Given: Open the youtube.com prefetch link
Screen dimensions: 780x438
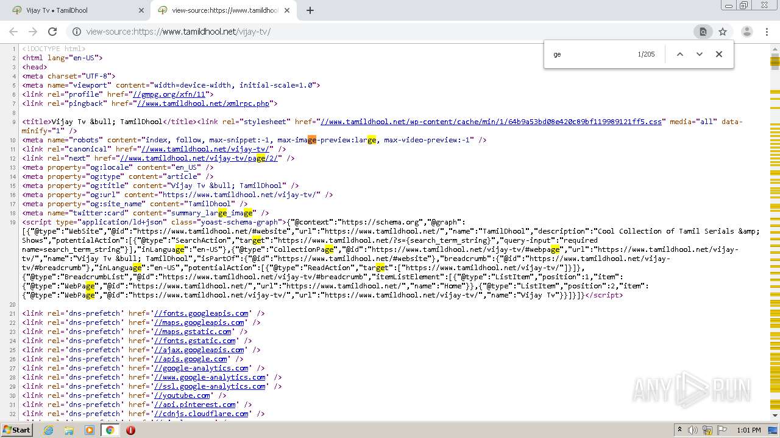Looking at the screenshot, I should tap(182, 395).
